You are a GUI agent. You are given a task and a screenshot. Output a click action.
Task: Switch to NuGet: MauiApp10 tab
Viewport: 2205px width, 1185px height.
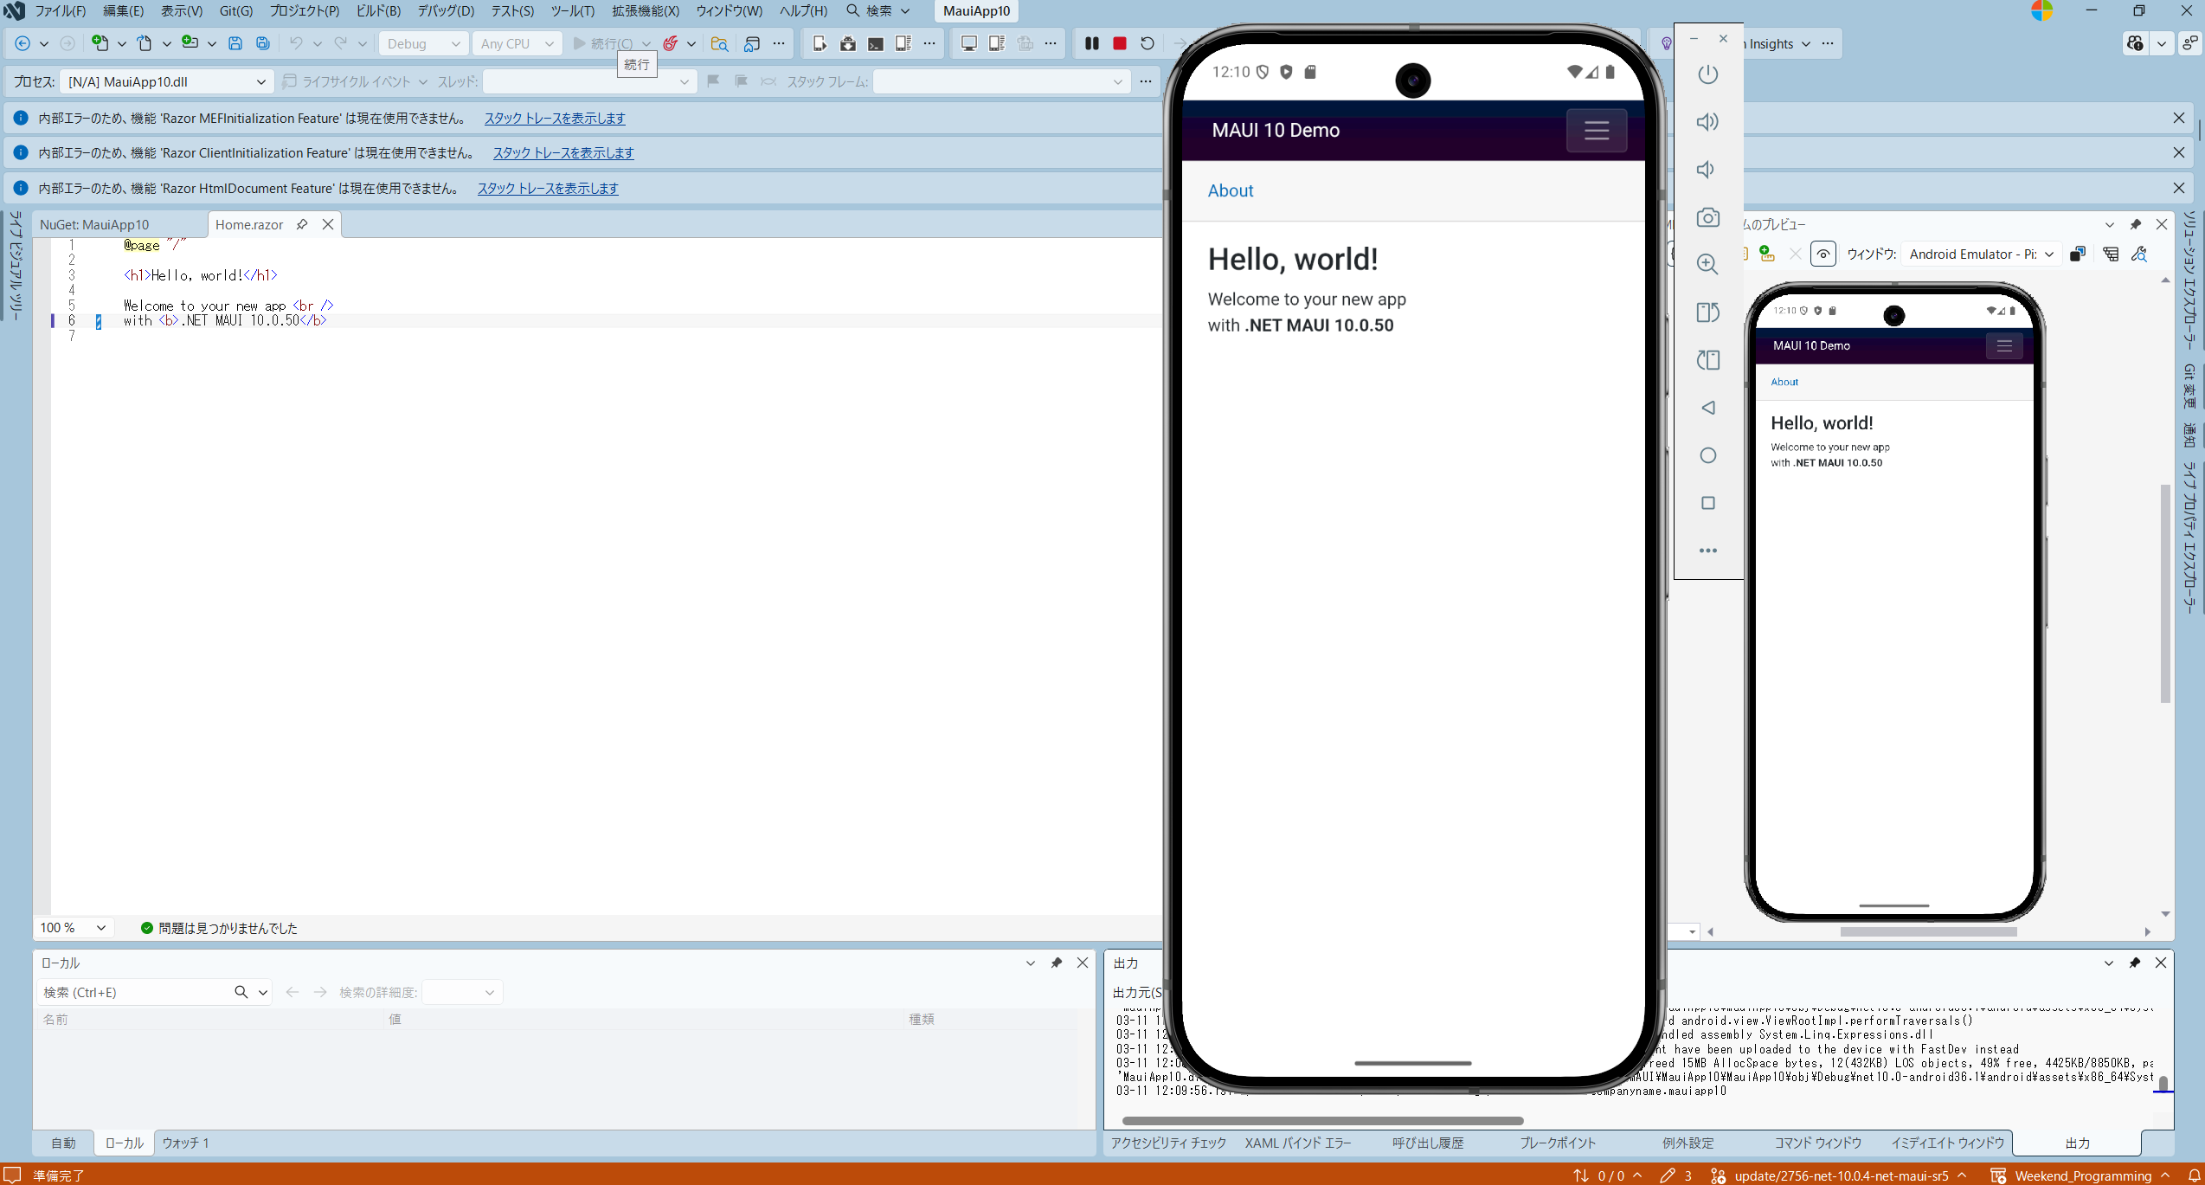coord(94,224)
